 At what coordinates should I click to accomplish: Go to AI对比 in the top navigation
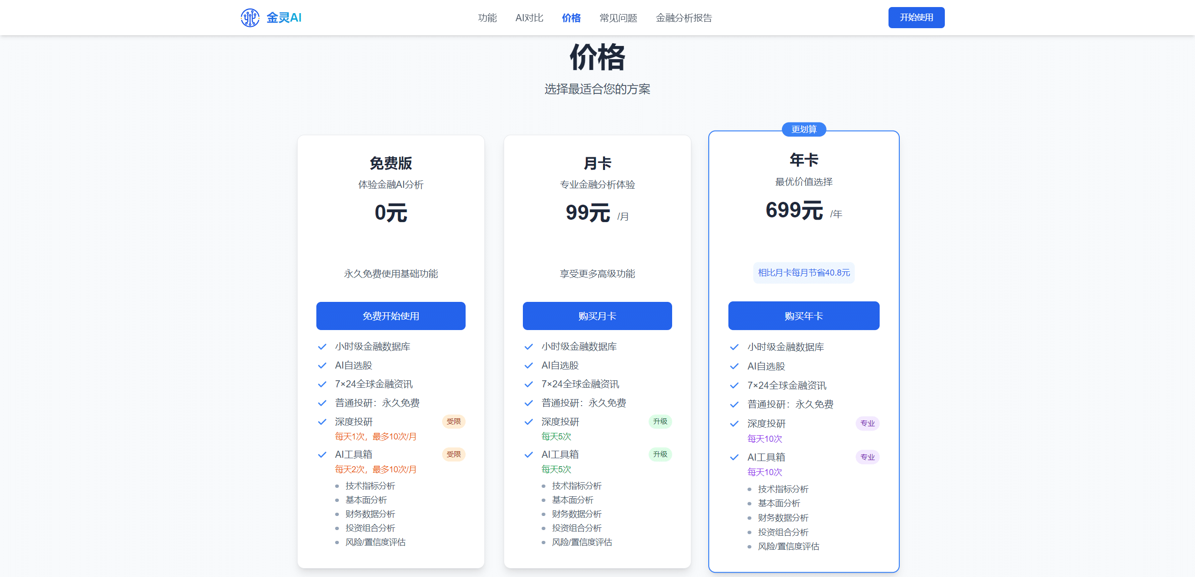[529, 18]
